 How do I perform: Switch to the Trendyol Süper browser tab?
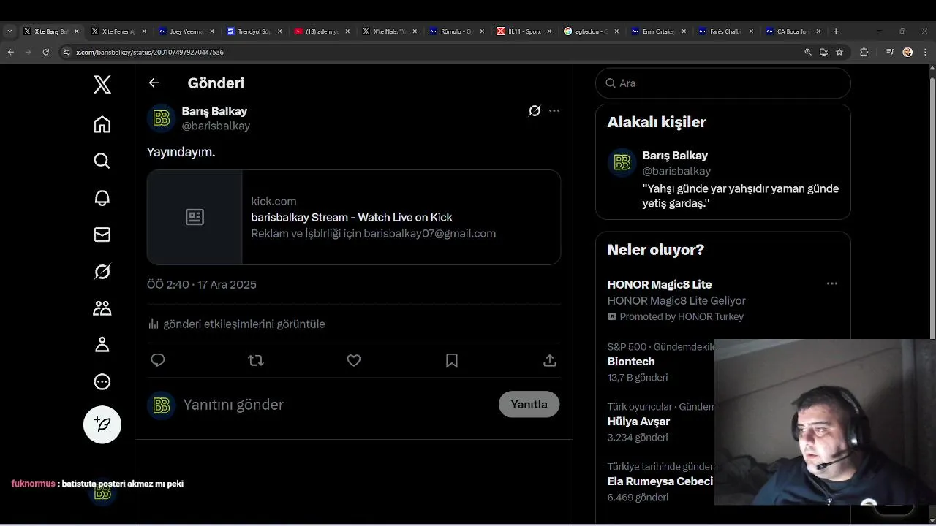[x=253, y=31]
